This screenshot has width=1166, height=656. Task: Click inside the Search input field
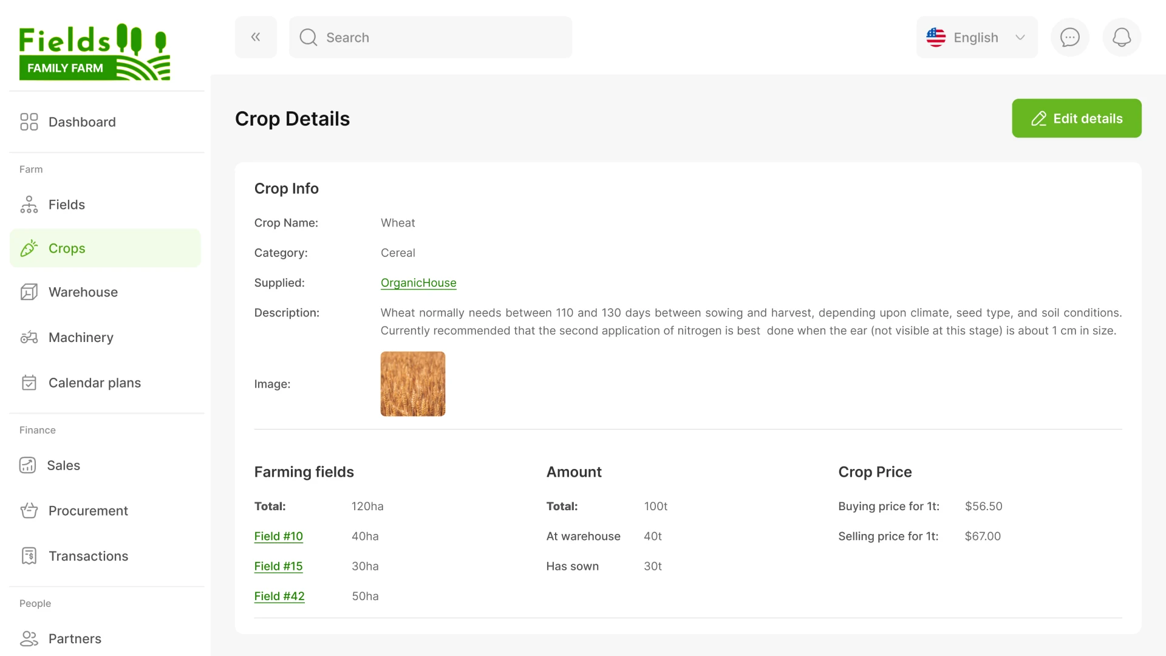425,37
